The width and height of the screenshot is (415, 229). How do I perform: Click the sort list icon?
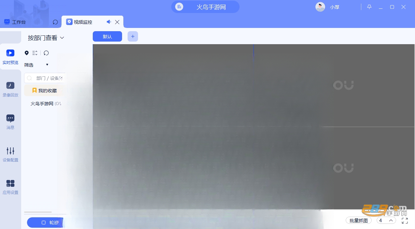(x=35, y=53)
